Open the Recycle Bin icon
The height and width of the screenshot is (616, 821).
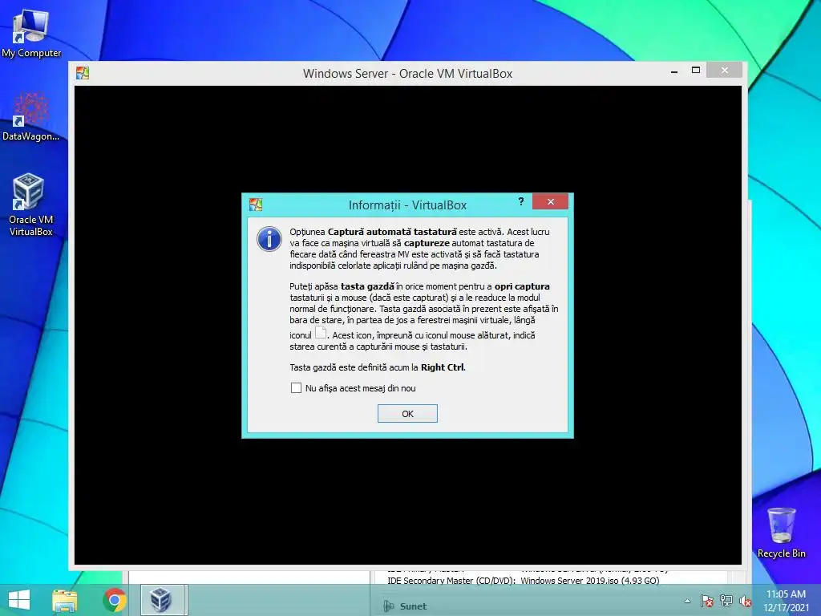coord(781,533)
